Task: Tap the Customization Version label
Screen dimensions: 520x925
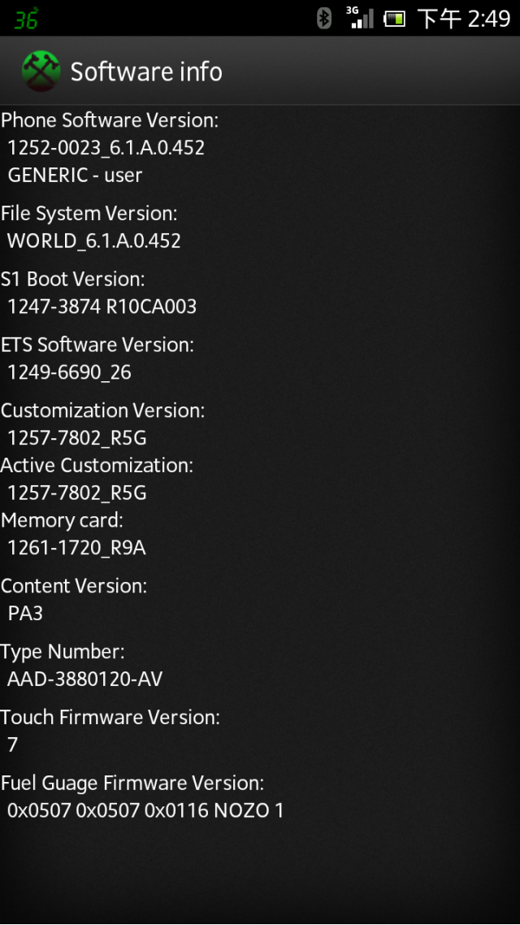Action: point(102,410)
